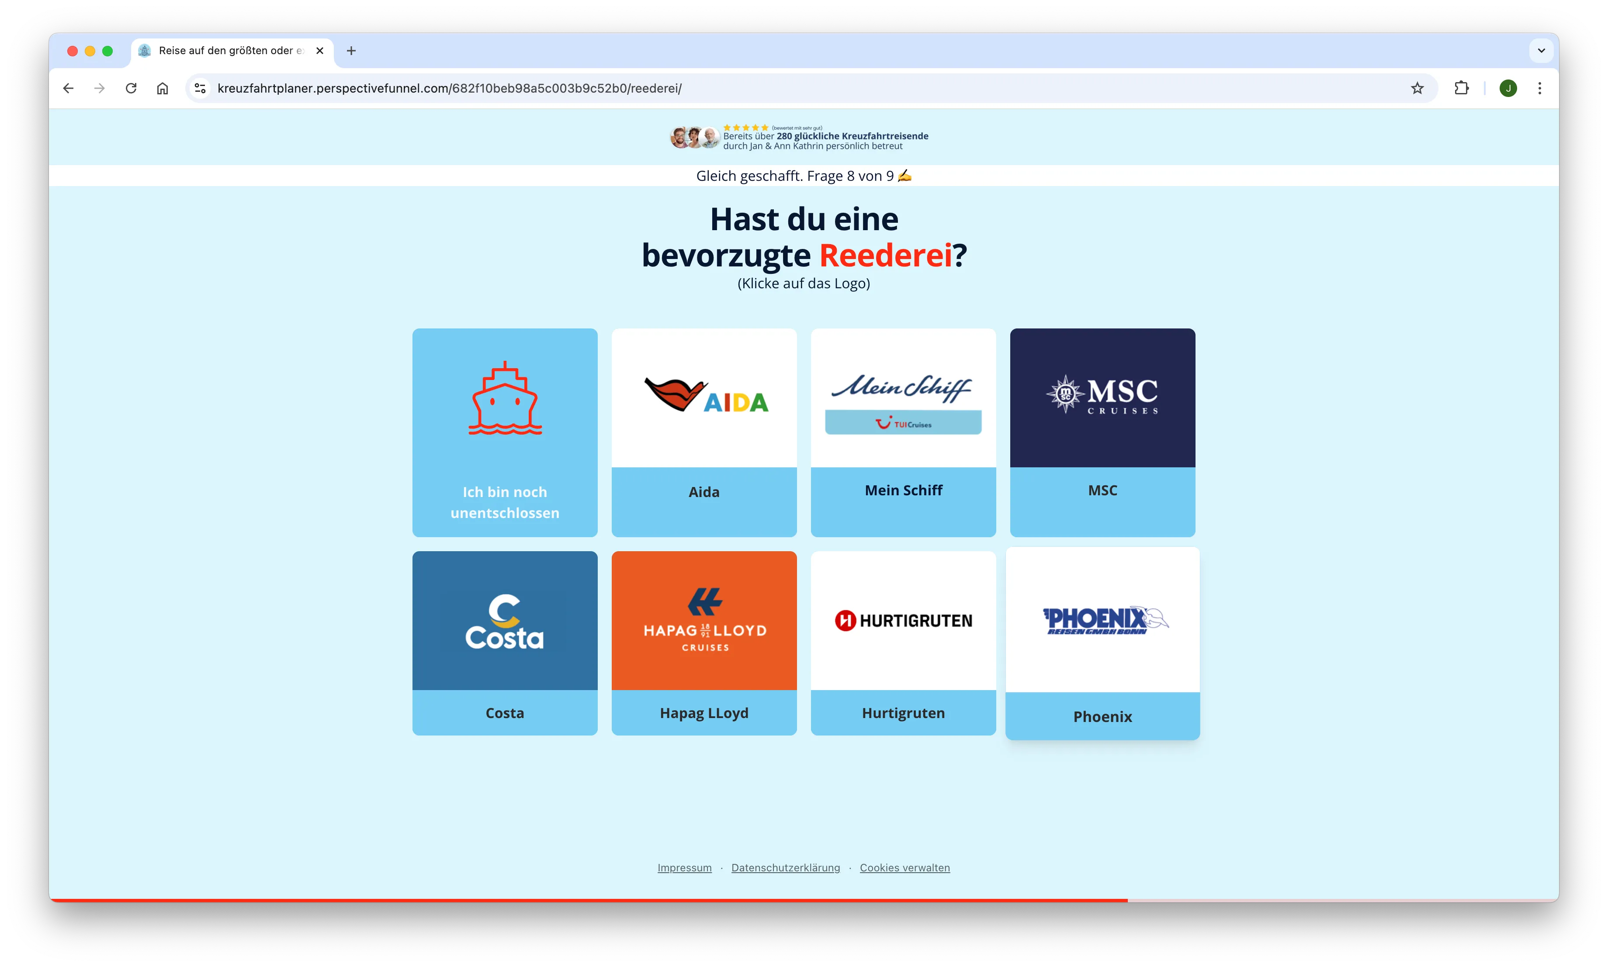Go to the browser home page

click(162, 88)
